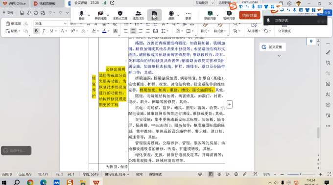Open the audio options arrow beside mute
Screen dimensions: 333x185
(x=89, y=15)
